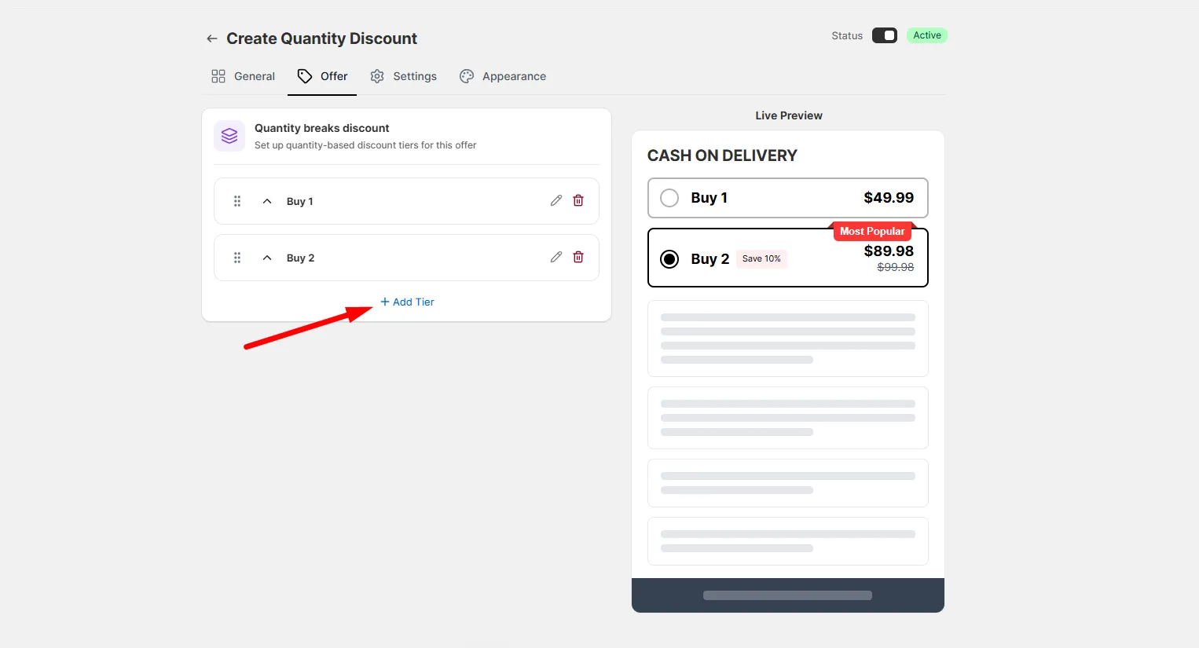Image resolution: width=1199 pixels, height=648 pixels.
Task: Click the Most Popular red badge
Action: tap(872, 231)
